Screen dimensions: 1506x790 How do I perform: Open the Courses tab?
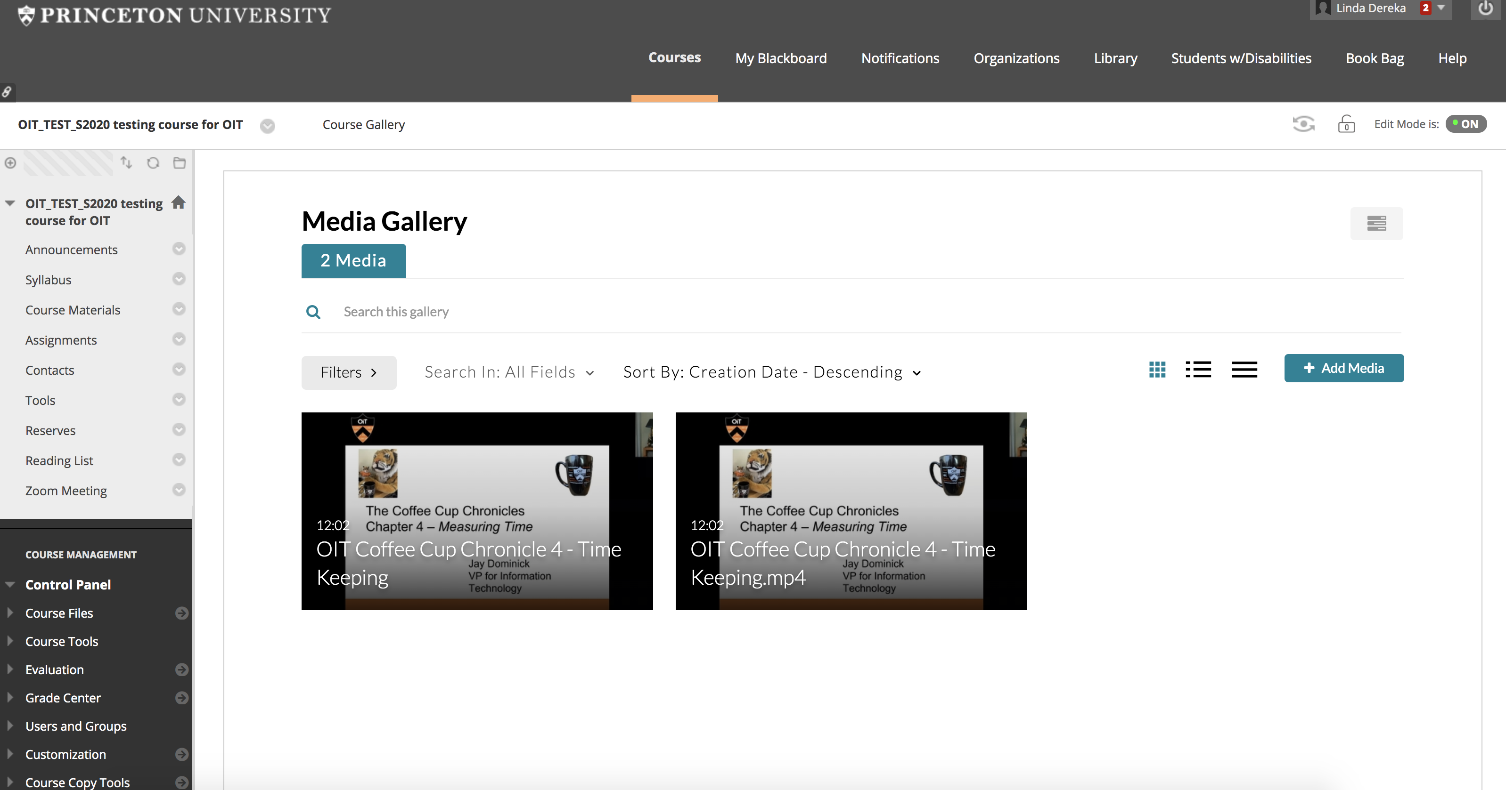point(674,58)
